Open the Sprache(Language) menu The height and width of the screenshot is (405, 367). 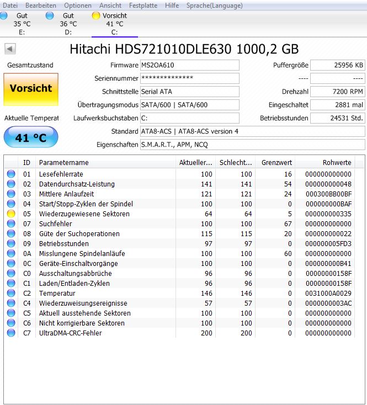215,6
